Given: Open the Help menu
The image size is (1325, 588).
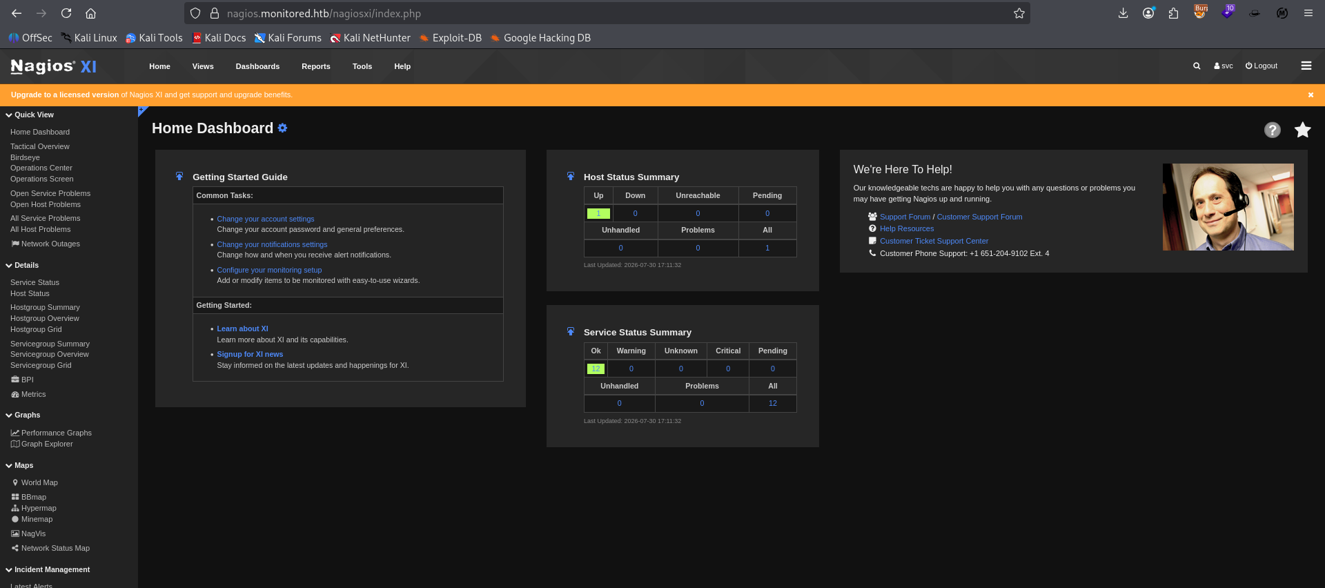Looking at the screenshot, I should click(x=402, y=66).
